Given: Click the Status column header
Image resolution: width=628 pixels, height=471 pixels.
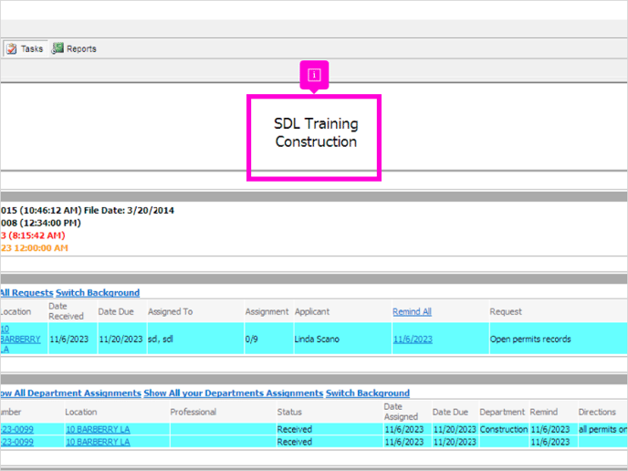Looking at the screenshot, I should [x=289, y=412].
